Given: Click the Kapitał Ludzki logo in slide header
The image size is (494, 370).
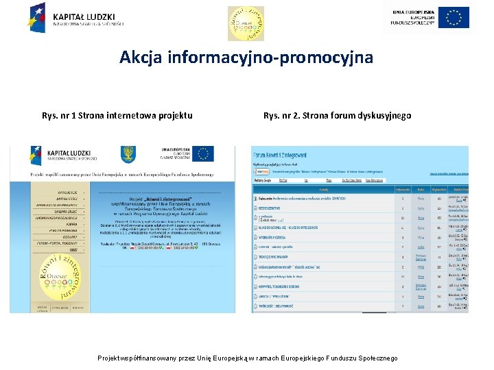Looking at the screenshot, I should tap(75, 18).
